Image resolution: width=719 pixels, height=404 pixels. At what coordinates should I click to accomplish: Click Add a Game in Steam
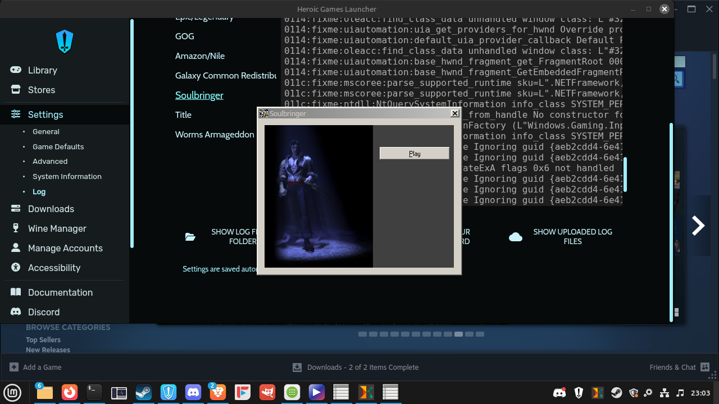click(x=43, y=368)
